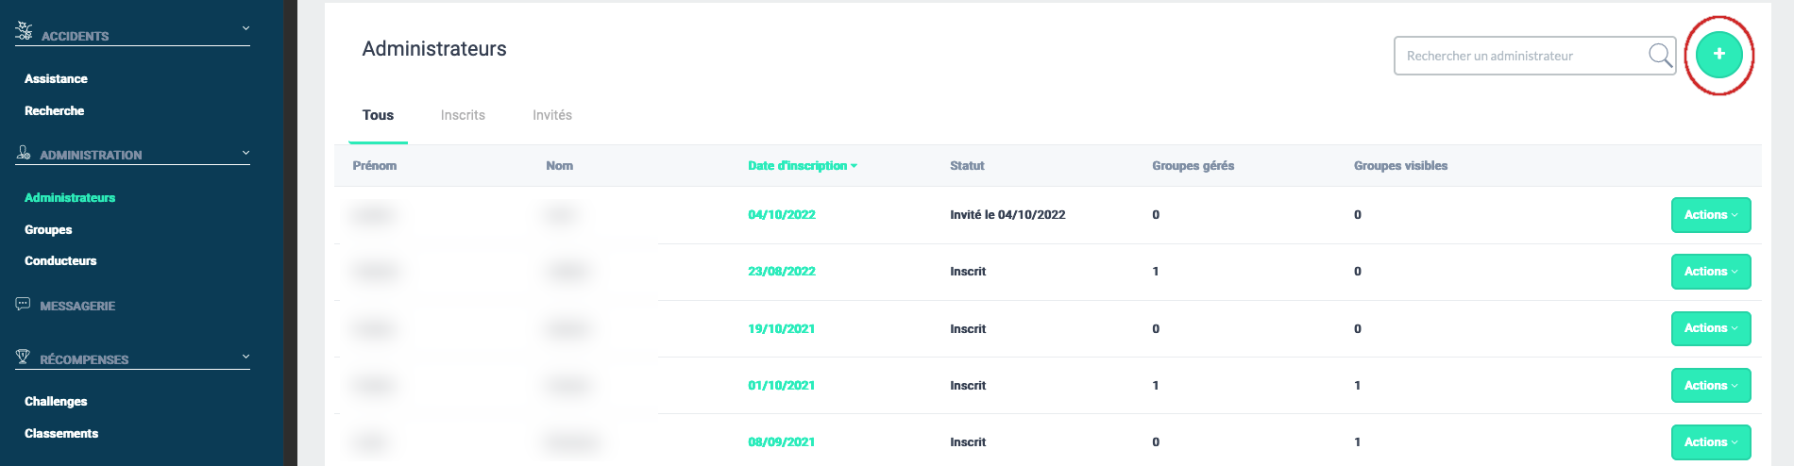Open the Challenges page
Screen dimensions: 1794x466
coord(56,402)
